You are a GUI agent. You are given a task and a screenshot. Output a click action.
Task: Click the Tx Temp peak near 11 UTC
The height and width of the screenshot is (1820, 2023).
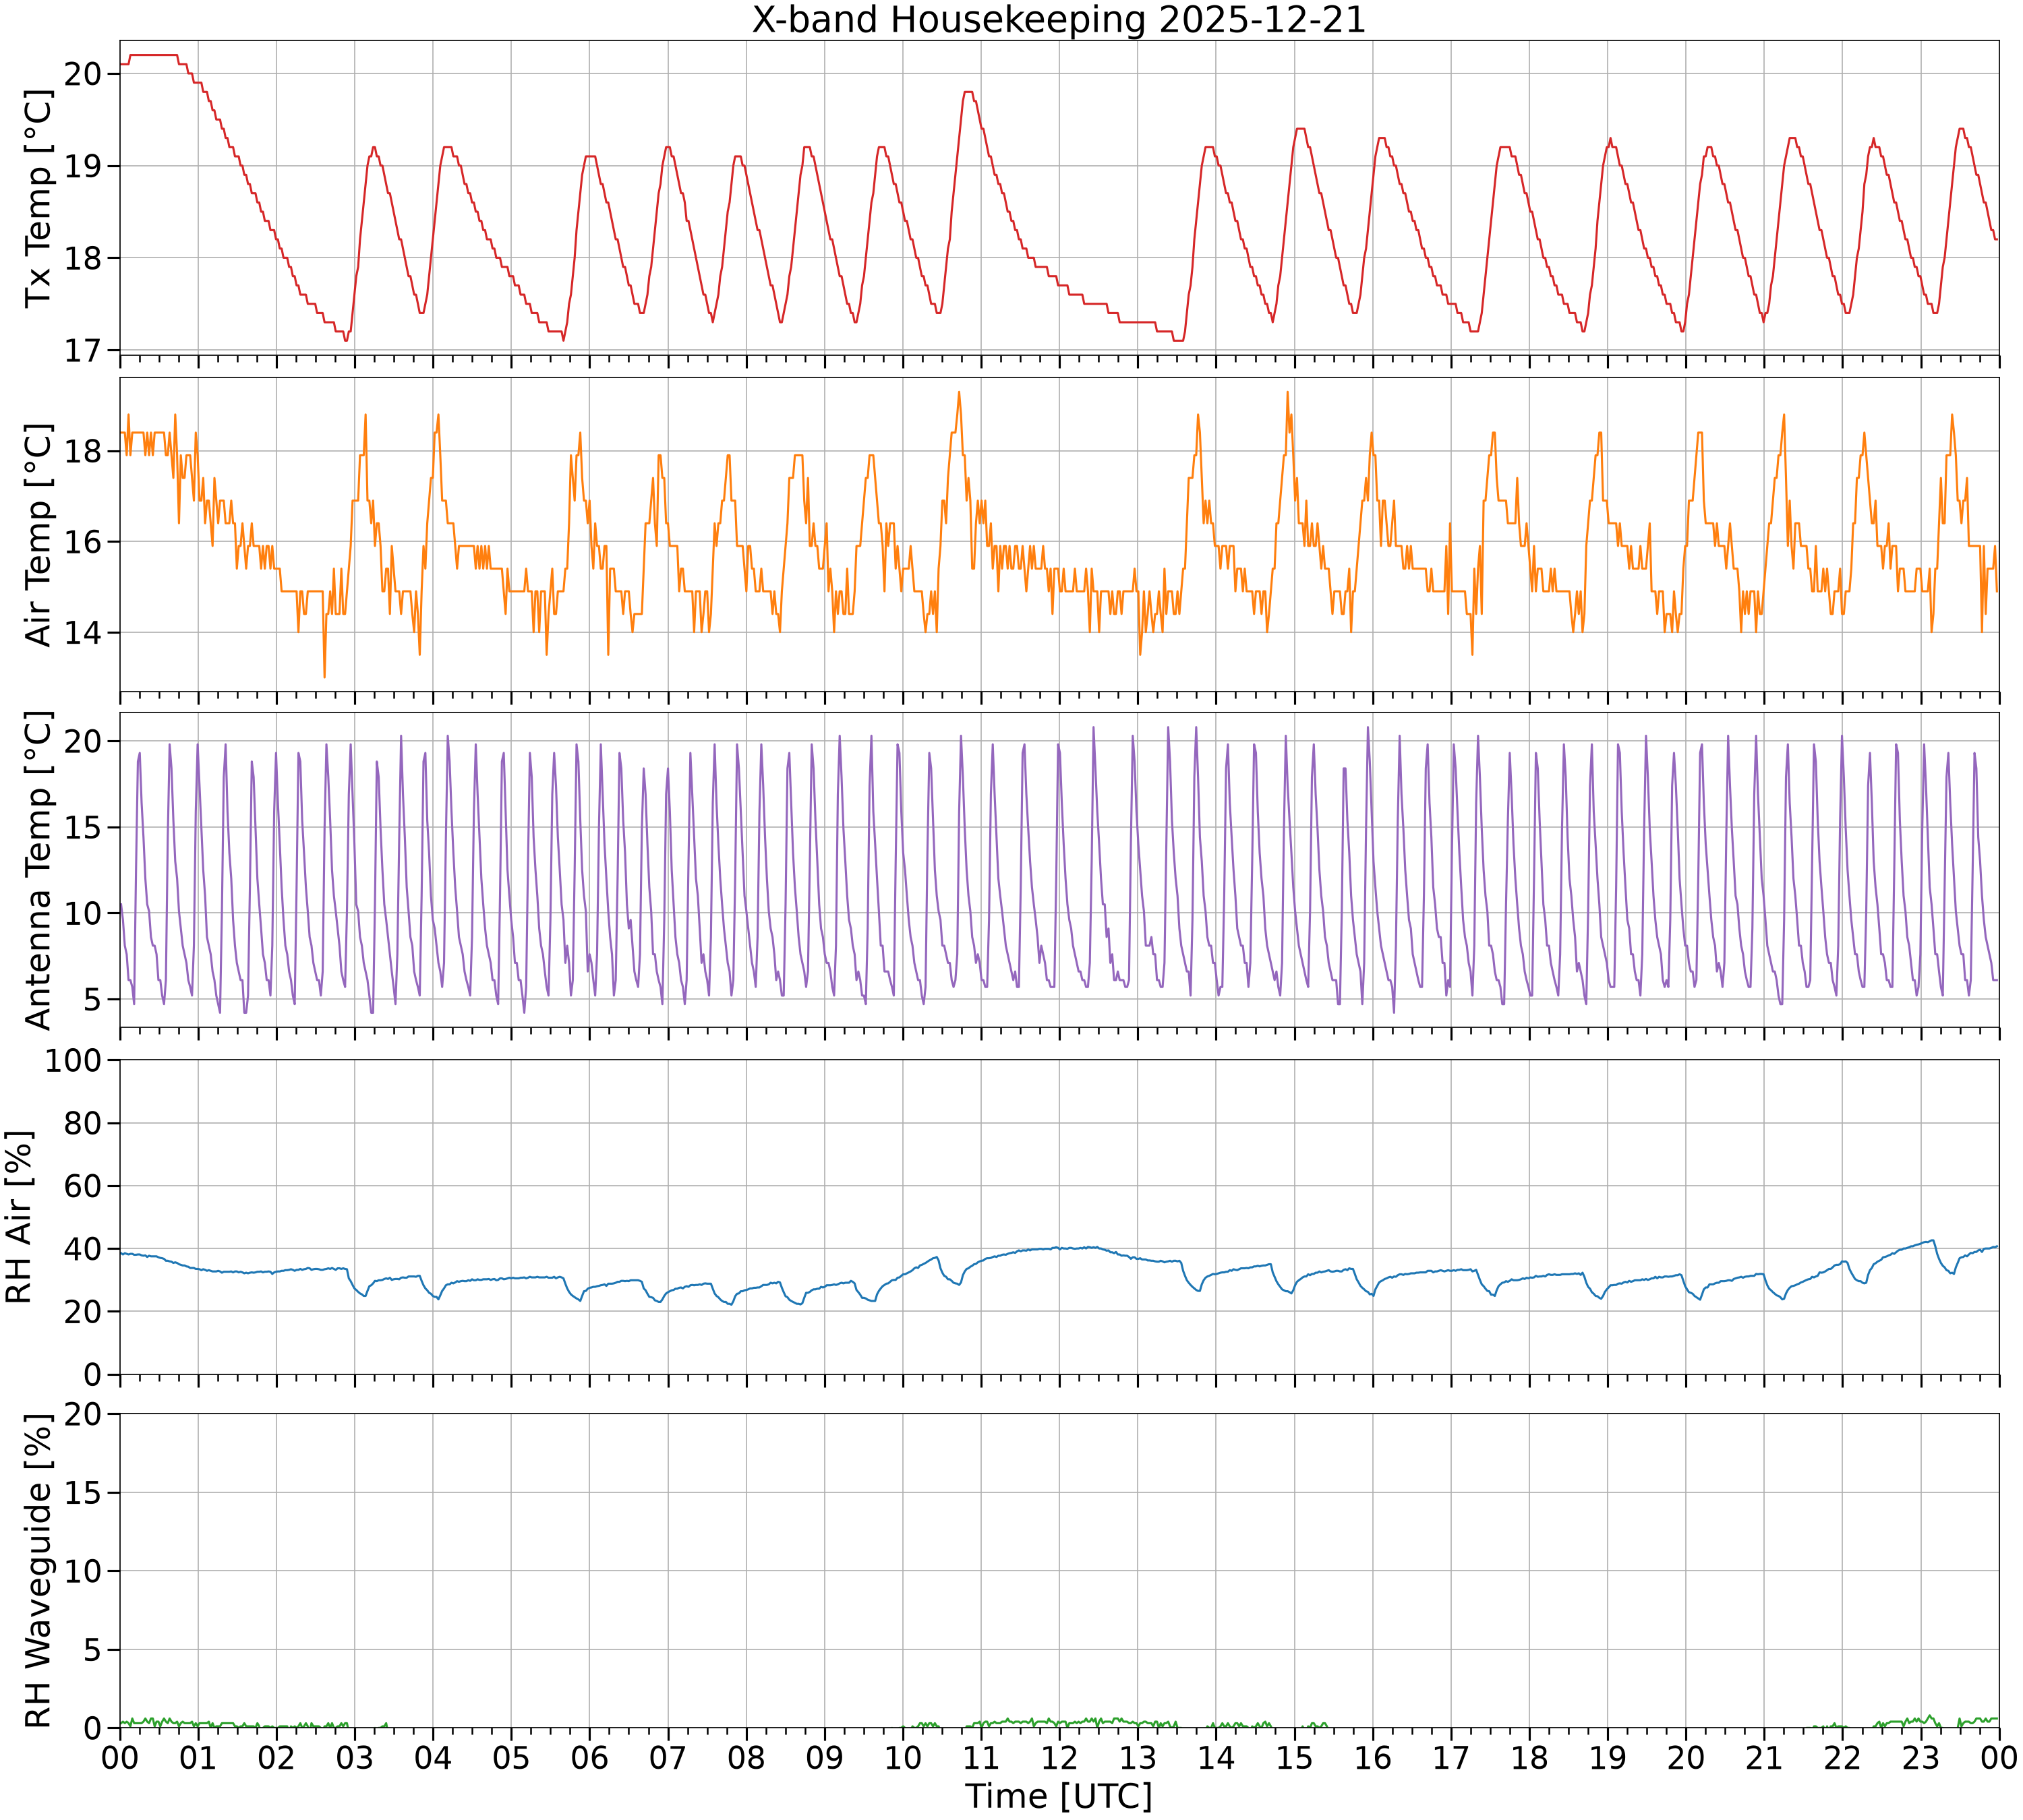(968, 92)
